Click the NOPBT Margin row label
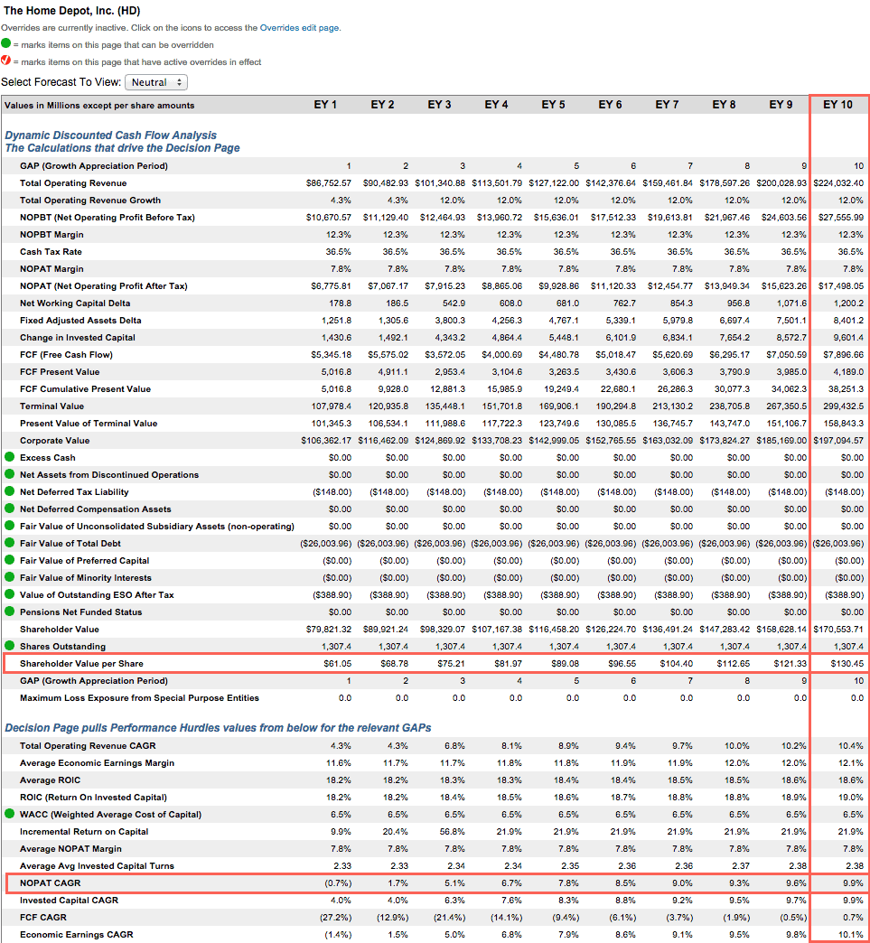The height and width of the screenshot is (943, 870). coord(51,235)
